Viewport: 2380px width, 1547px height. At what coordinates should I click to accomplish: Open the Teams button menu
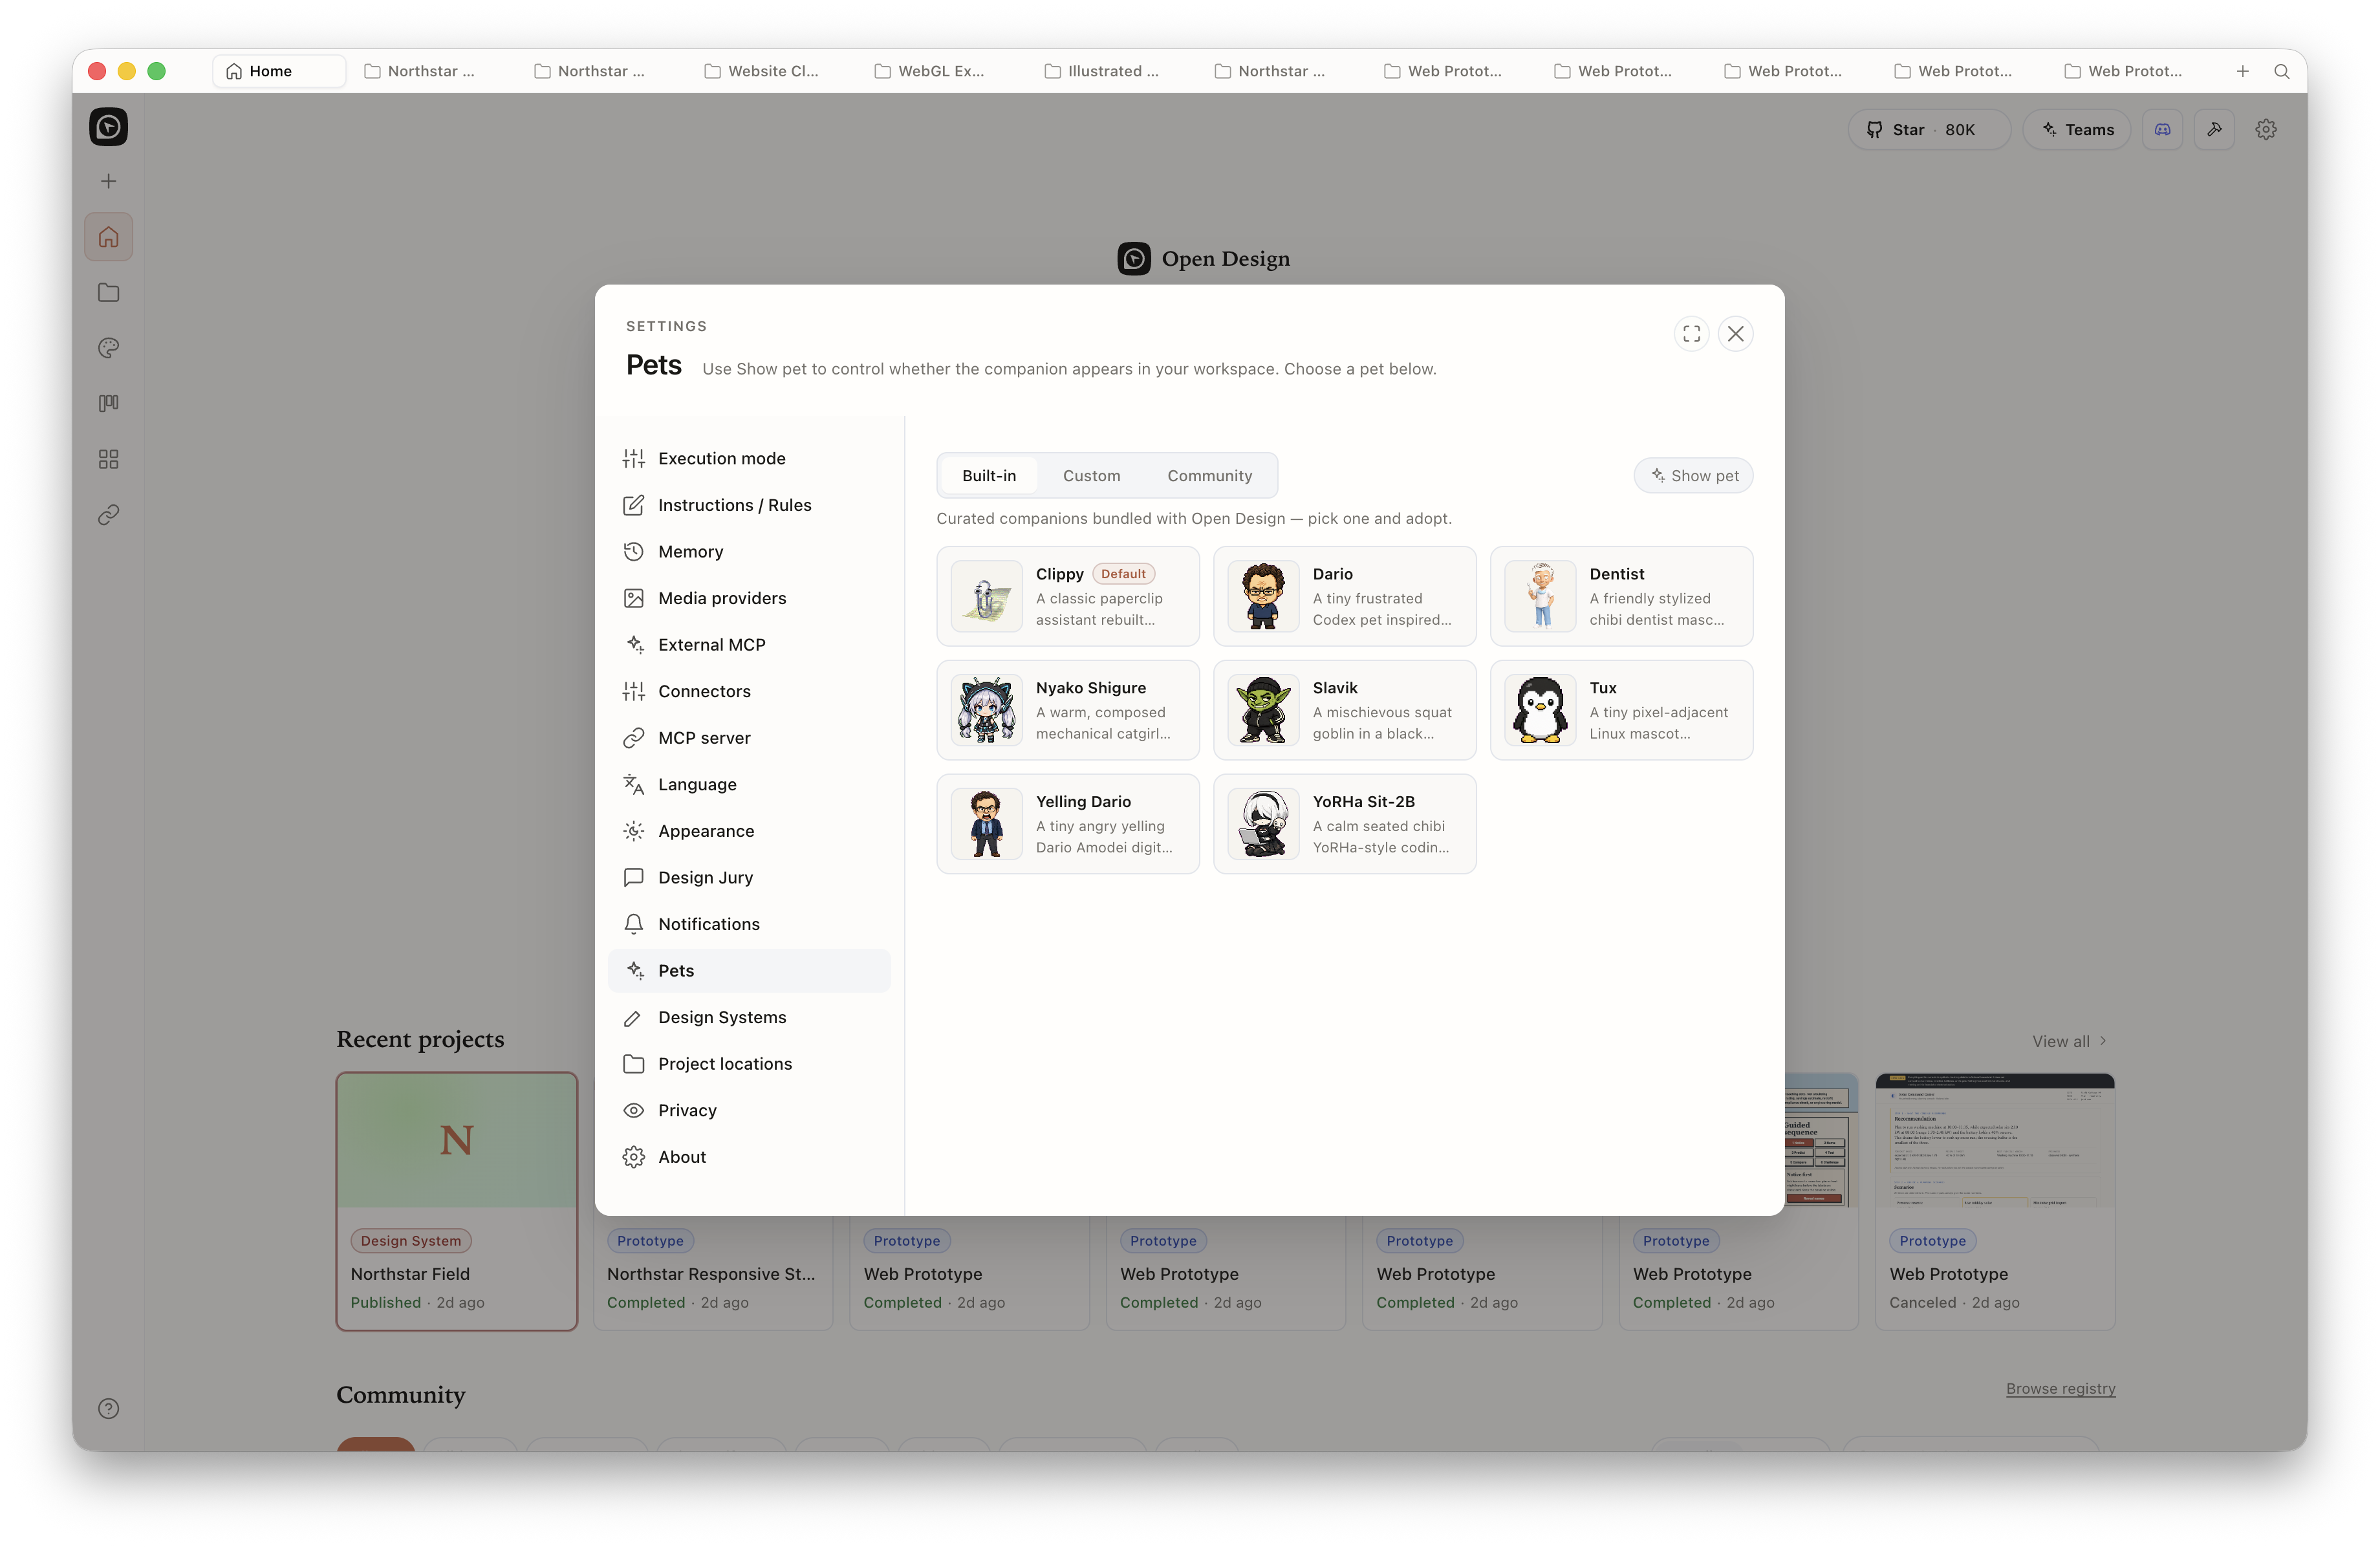pyautogui.click(x=2077, y=130)
